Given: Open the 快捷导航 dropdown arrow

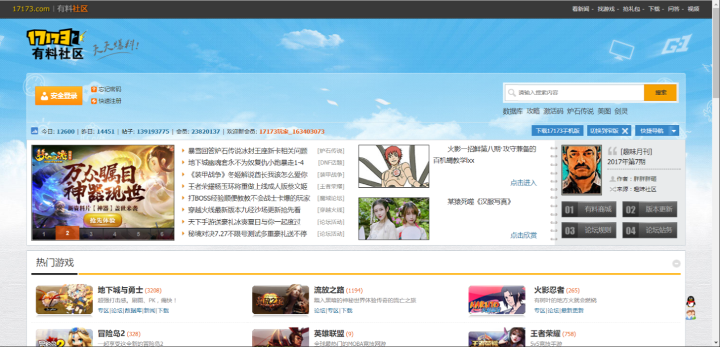Looking at the screenshot, I should click(x=674, y=131).
